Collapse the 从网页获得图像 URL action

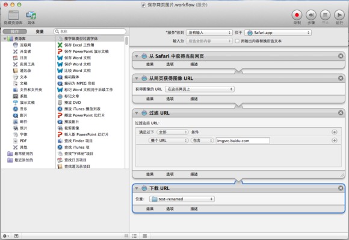point(137,79)
